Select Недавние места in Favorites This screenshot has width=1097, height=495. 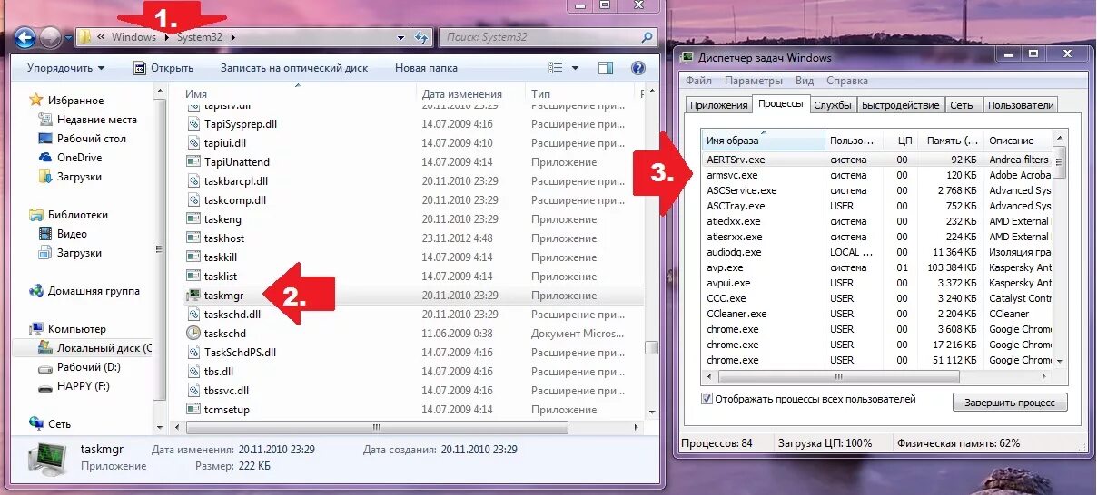coord(96,120)
